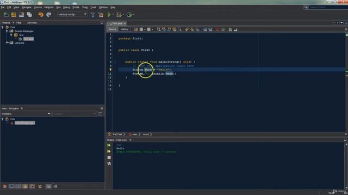Click the Next Bookmark icon
This screenshot has height=195, width=348.
pos(192,29)
